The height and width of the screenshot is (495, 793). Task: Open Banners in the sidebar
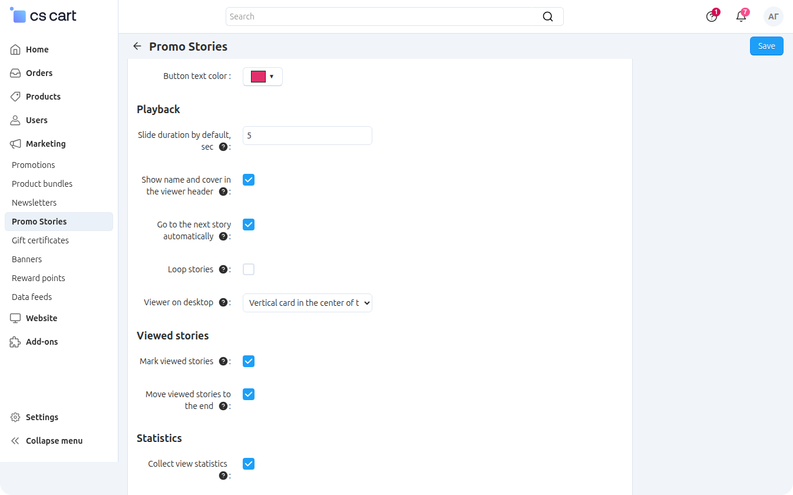27,259
